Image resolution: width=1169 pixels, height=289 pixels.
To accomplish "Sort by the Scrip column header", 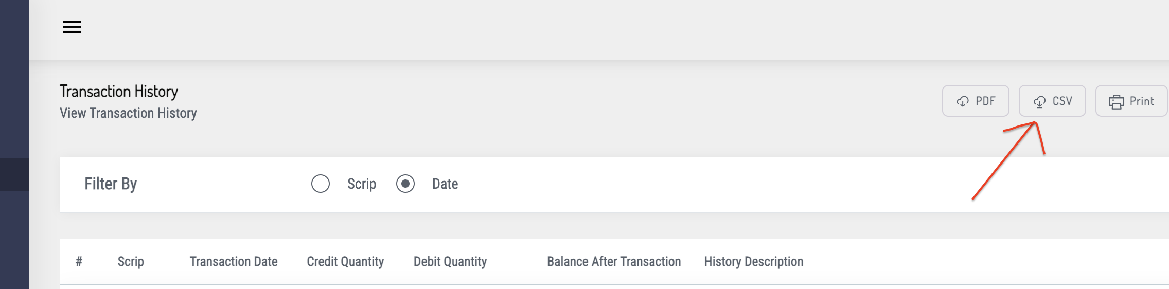I will [131, 262].
